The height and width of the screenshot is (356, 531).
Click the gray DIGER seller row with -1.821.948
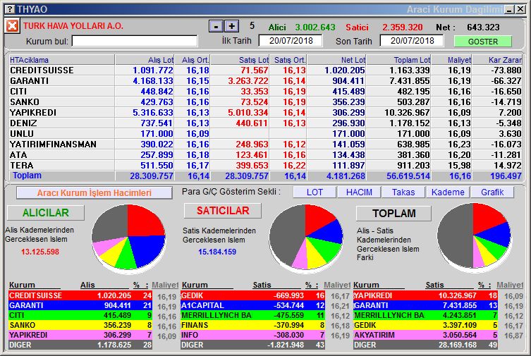tap(253, 345)
